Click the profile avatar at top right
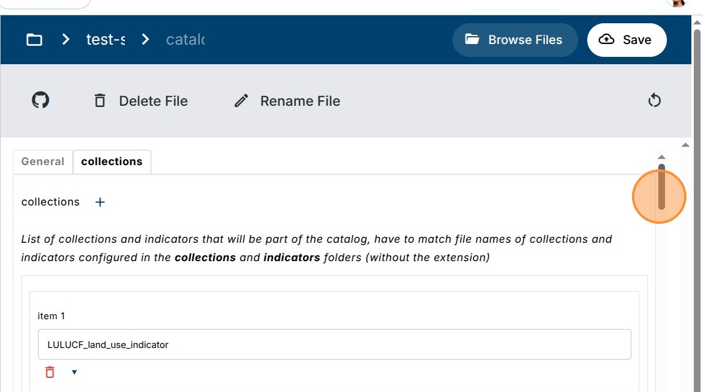The height and width of the screenshot is (392, 703). [x=677, y=3]
